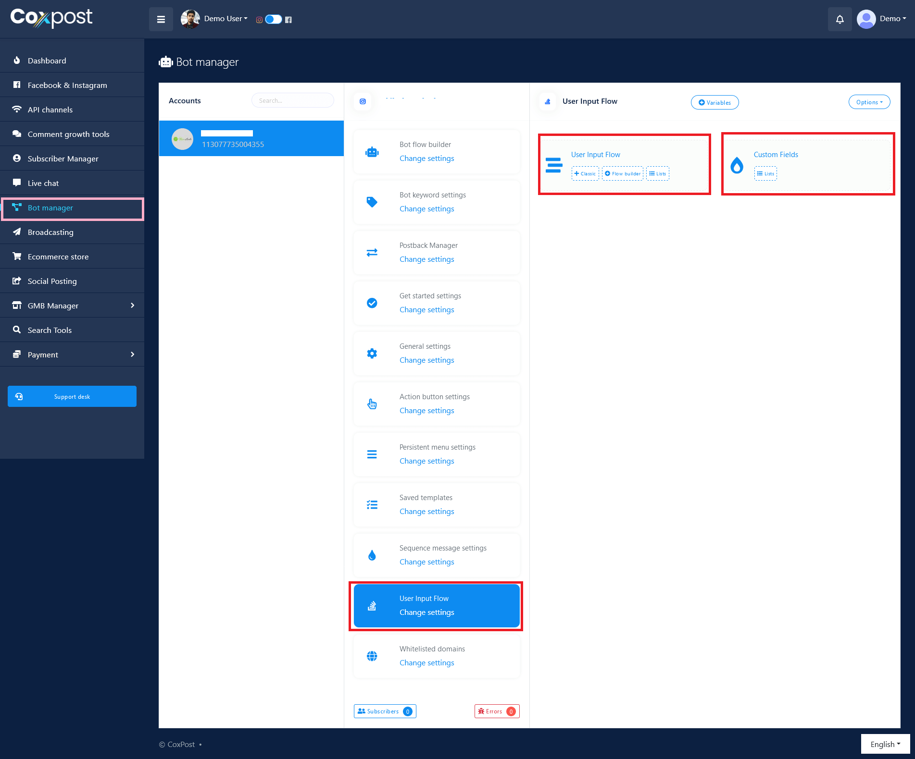Click the Support desk button
The image size is (915, 759).
pos(72,397)
